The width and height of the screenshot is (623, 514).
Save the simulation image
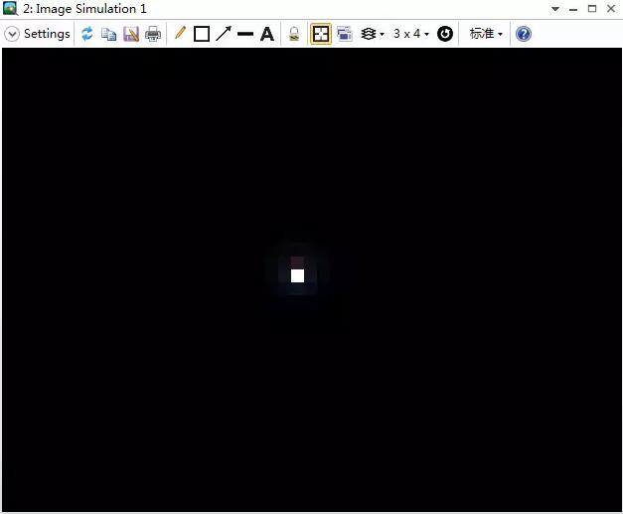click(131, 34)
